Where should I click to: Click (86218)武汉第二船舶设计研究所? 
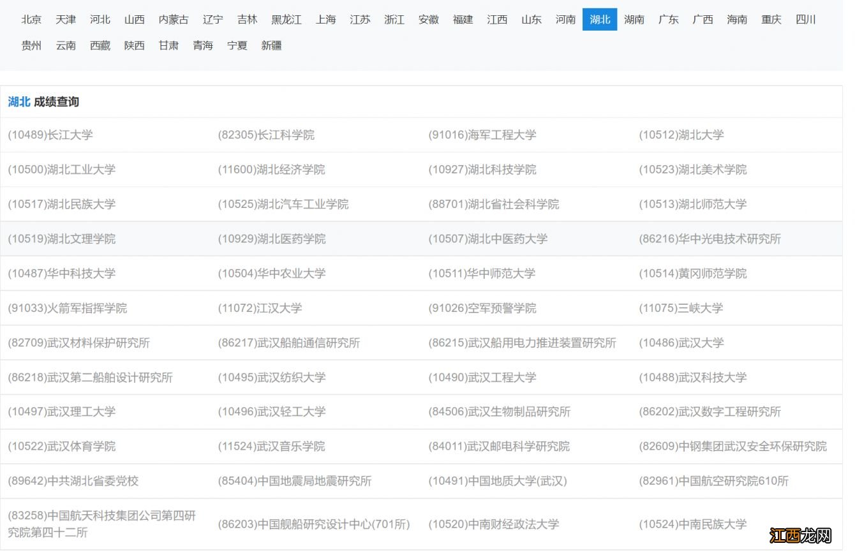click(91, 377)
